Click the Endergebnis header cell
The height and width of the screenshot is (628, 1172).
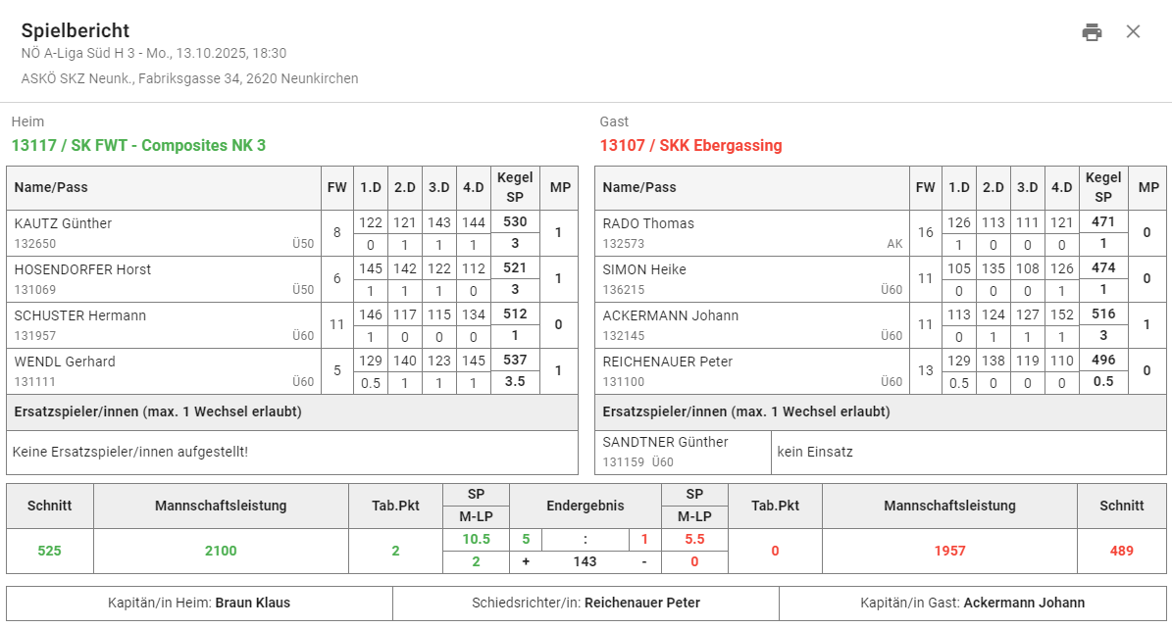[x=586, y=506]
